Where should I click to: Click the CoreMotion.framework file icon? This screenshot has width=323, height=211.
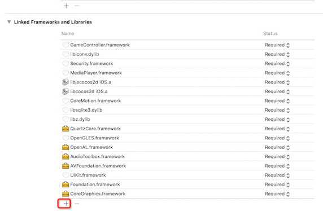point(66,100)
